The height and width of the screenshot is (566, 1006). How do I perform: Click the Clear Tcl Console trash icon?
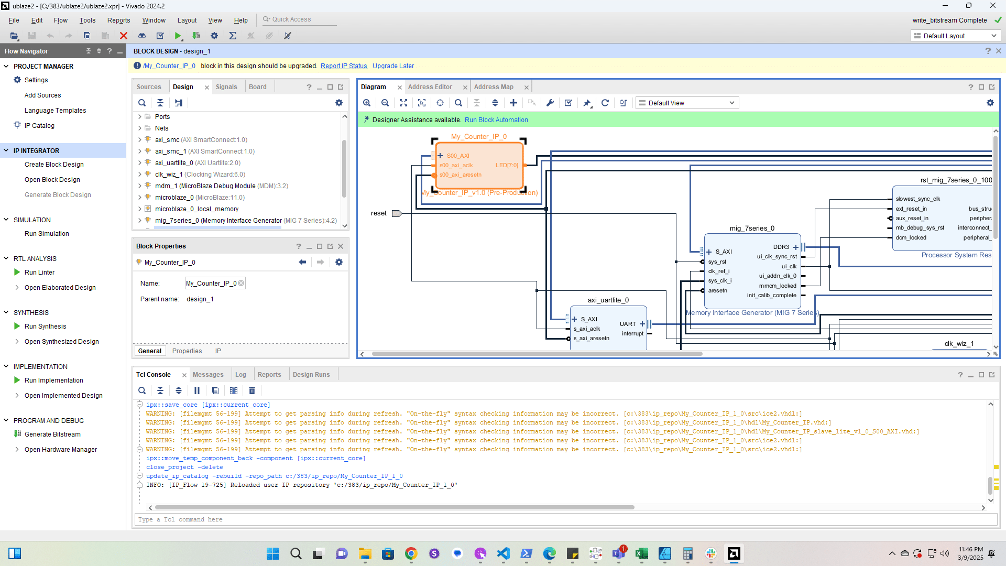click(x=252, y=390)
